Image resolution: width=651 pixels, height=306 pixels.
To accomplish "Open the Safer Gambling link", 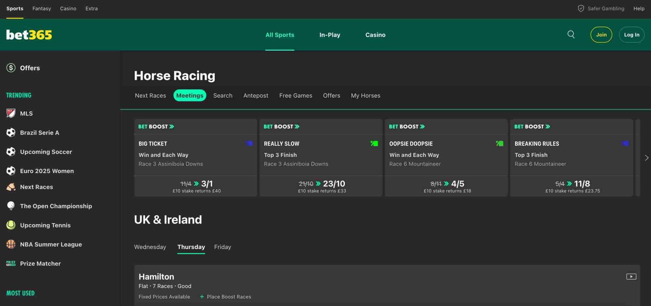I will 606,8.
